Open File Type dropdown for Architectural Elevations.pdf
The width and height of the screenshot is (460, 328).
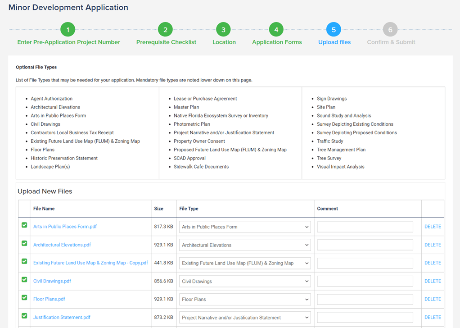click(x=245, y=245)
